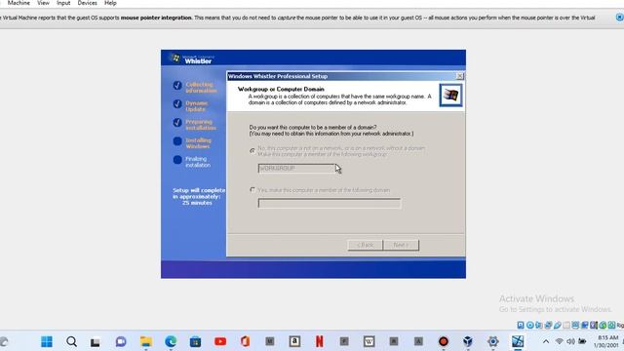Click the VirtualBox display status icon
Image resolution: width=624 pixels, height=351 pixels.
(x=575, y=325)
